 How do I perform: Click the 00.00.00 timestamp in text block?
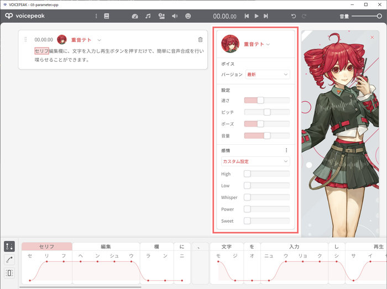point(44,40)
